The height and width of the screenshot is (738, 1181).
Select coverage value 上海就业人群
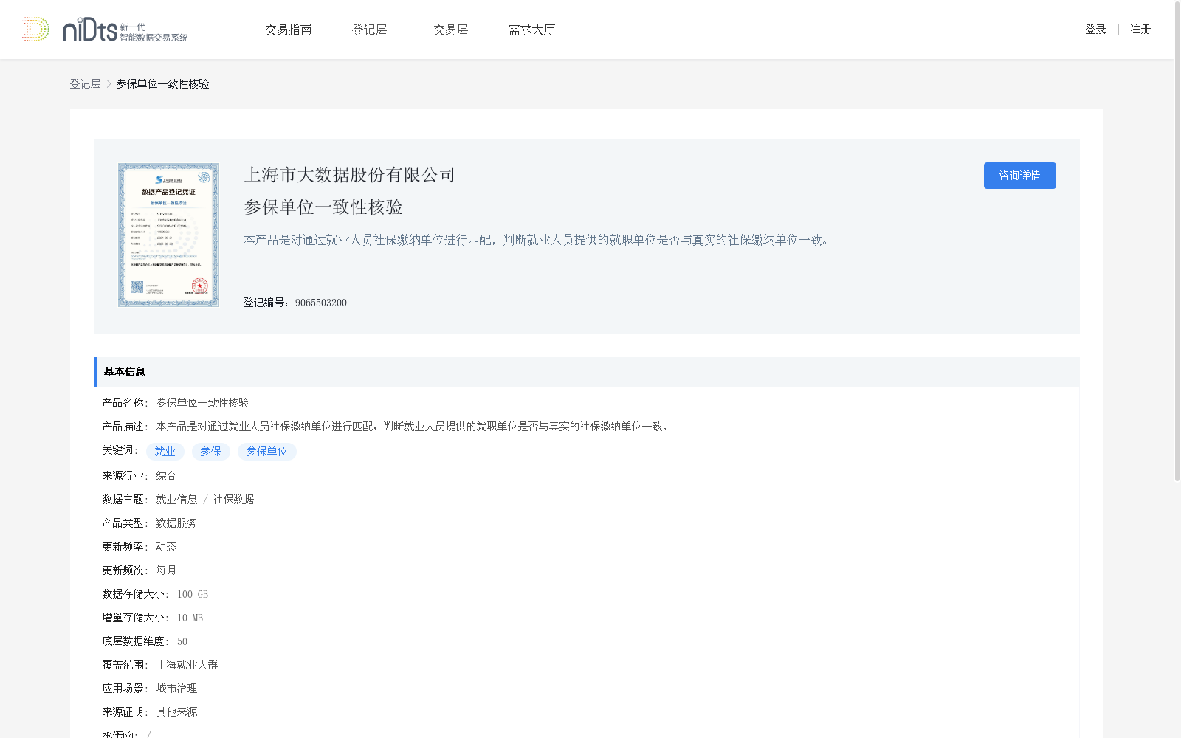point(187,665)
